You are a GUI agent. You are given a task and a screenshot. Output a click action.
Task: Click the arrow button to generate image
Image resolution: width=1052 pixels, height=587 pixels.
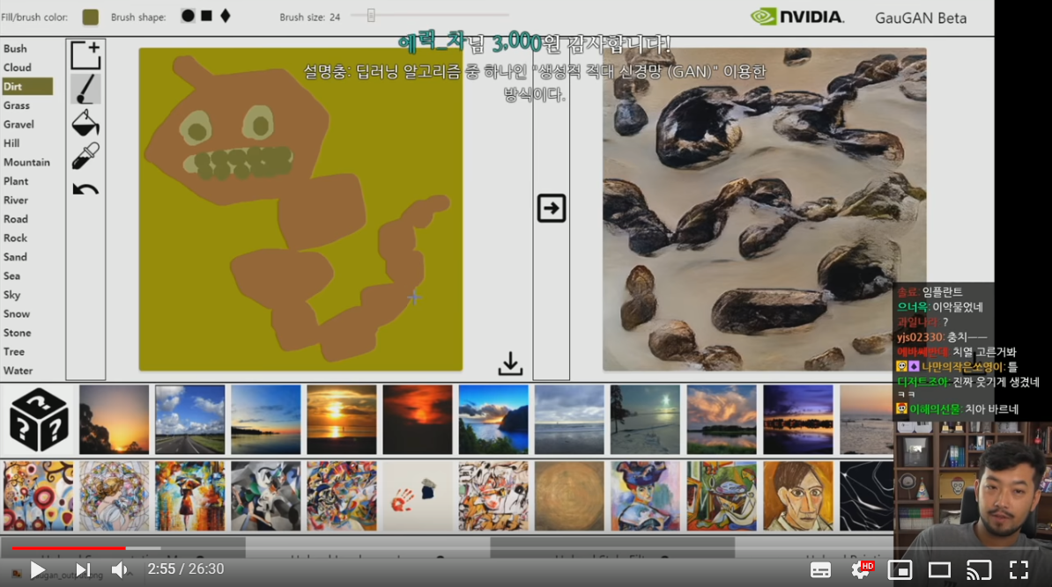(552, 209)
